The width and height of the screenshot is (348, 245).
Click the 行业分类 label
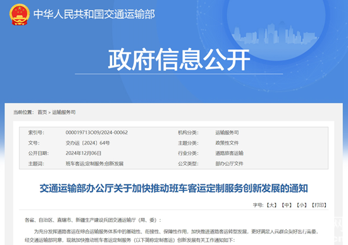tap(188, 153)
